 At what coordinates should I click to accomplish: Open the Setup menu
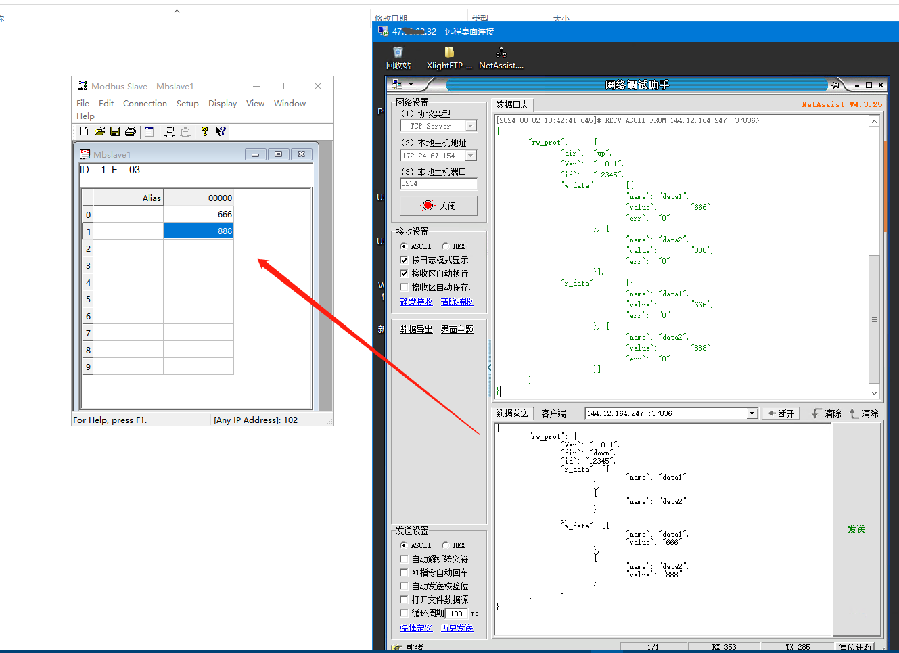(x=187, y=104)
